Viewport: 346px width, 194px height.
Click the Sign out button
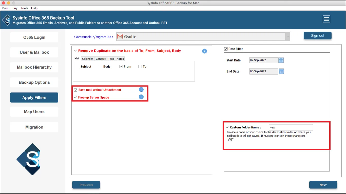coord(317,36)
